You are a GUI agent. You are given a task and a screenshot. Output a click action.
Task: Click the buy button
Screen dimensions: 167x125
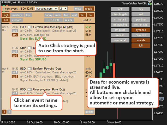pyautogui.click(x=141, y=9)
